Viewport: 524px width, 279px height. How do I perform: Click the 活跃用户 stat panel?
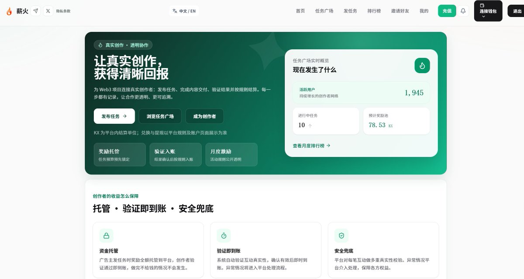point(361,92)
